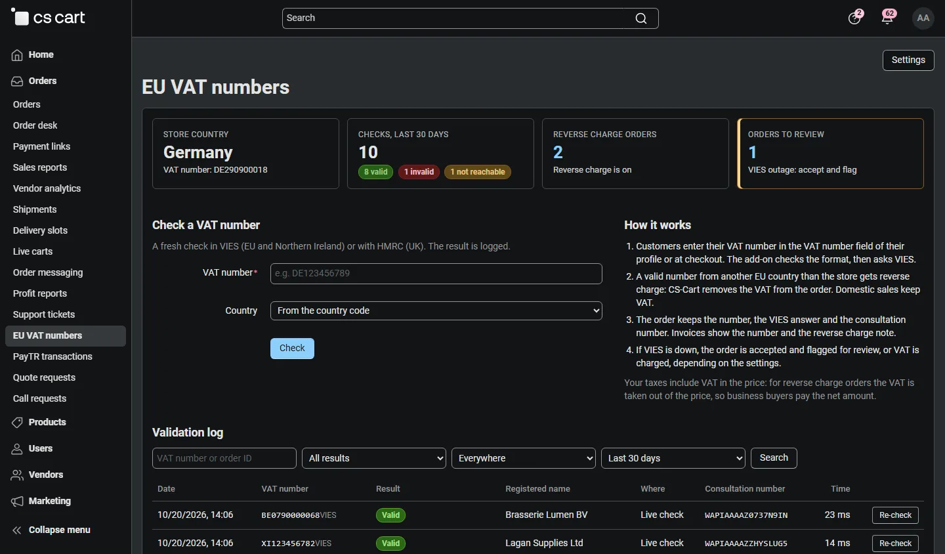Click the Search button in the Validation log

(774, 458)
